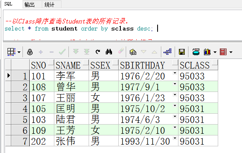242x153 pixels.
Task: Click the cell '曾华'
Action: coord(71,87)
